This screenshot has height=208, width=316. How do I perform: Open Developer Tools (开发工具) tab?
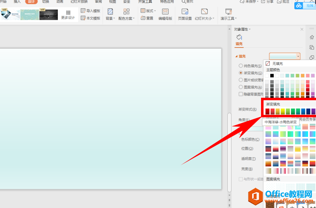coord(145,2)
